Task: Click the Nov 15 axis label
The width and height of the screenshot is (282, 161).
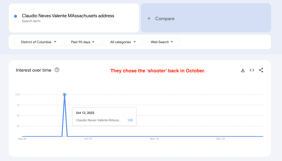Action: pos(154,139)
